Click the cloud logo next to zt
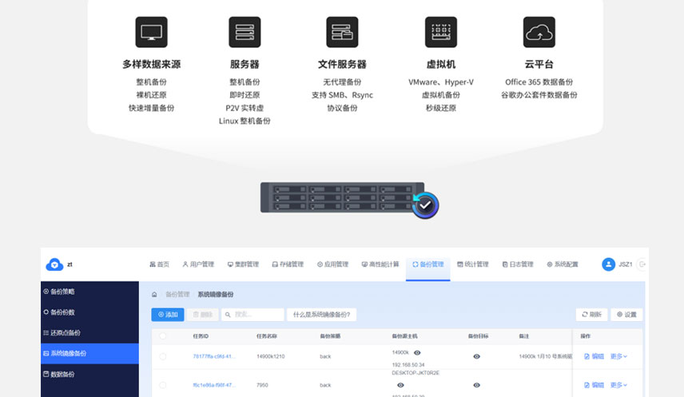Image resolution: width=684 pixels, height=397 pixels. [x=54, y=264]
